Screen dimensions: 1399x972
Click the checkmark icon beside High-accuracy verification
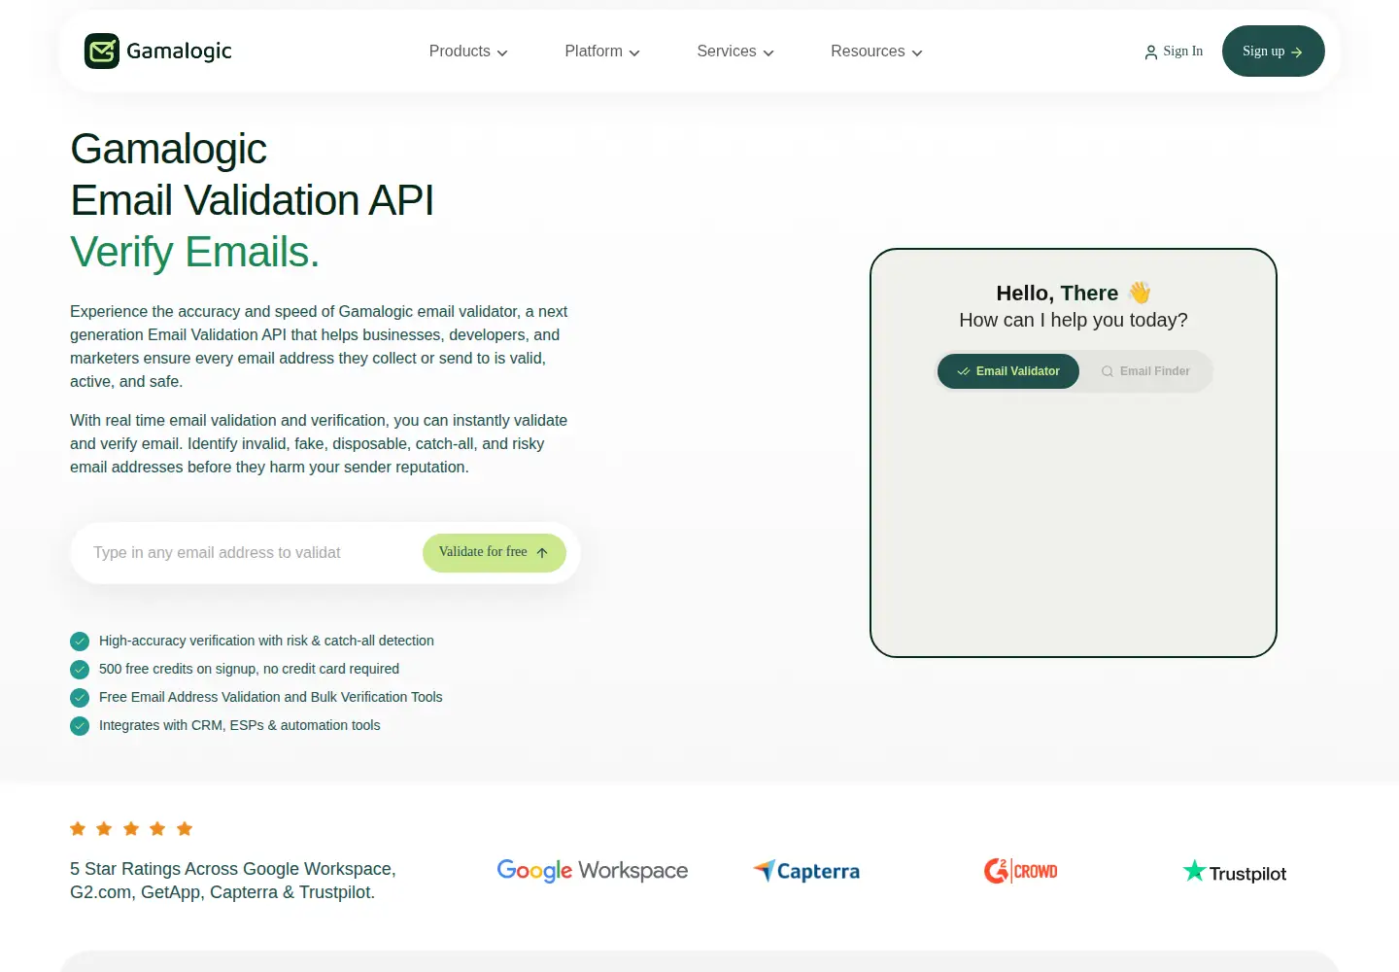pyautogui.click(x=80, y=642)
